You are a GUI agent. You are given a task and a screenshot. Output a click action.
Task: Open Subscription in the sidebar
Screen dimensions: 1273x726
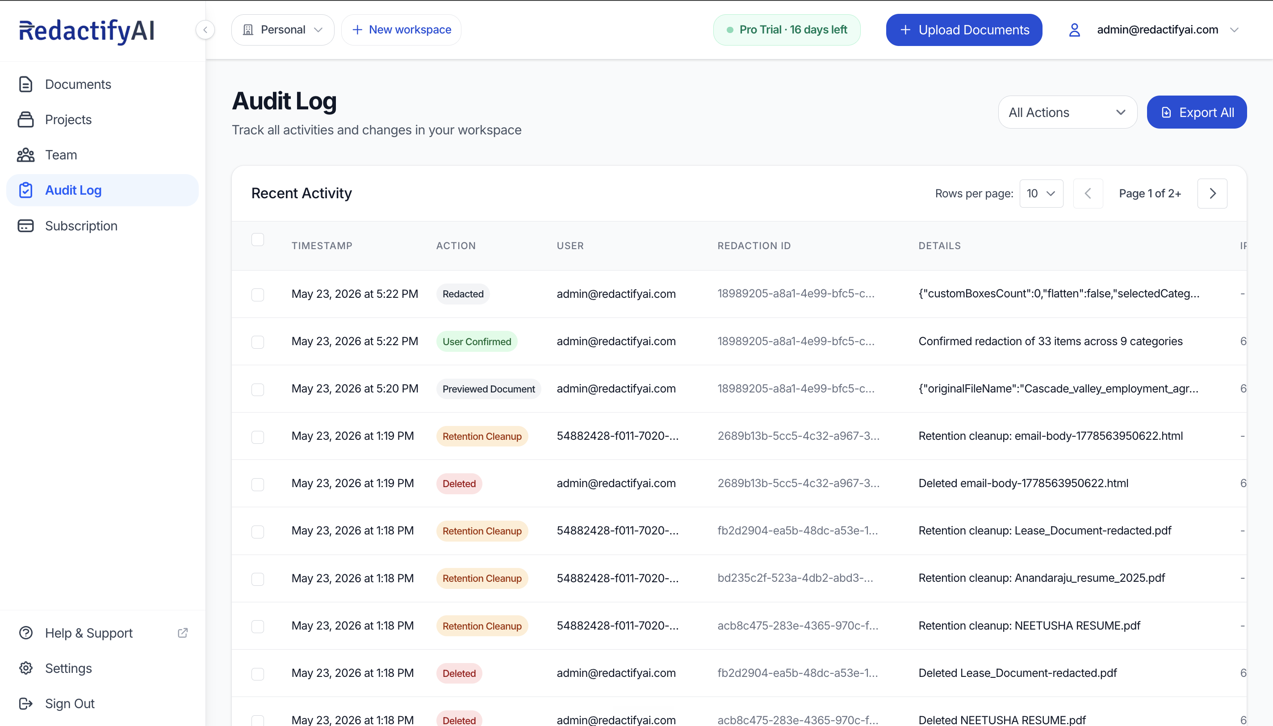103,226
